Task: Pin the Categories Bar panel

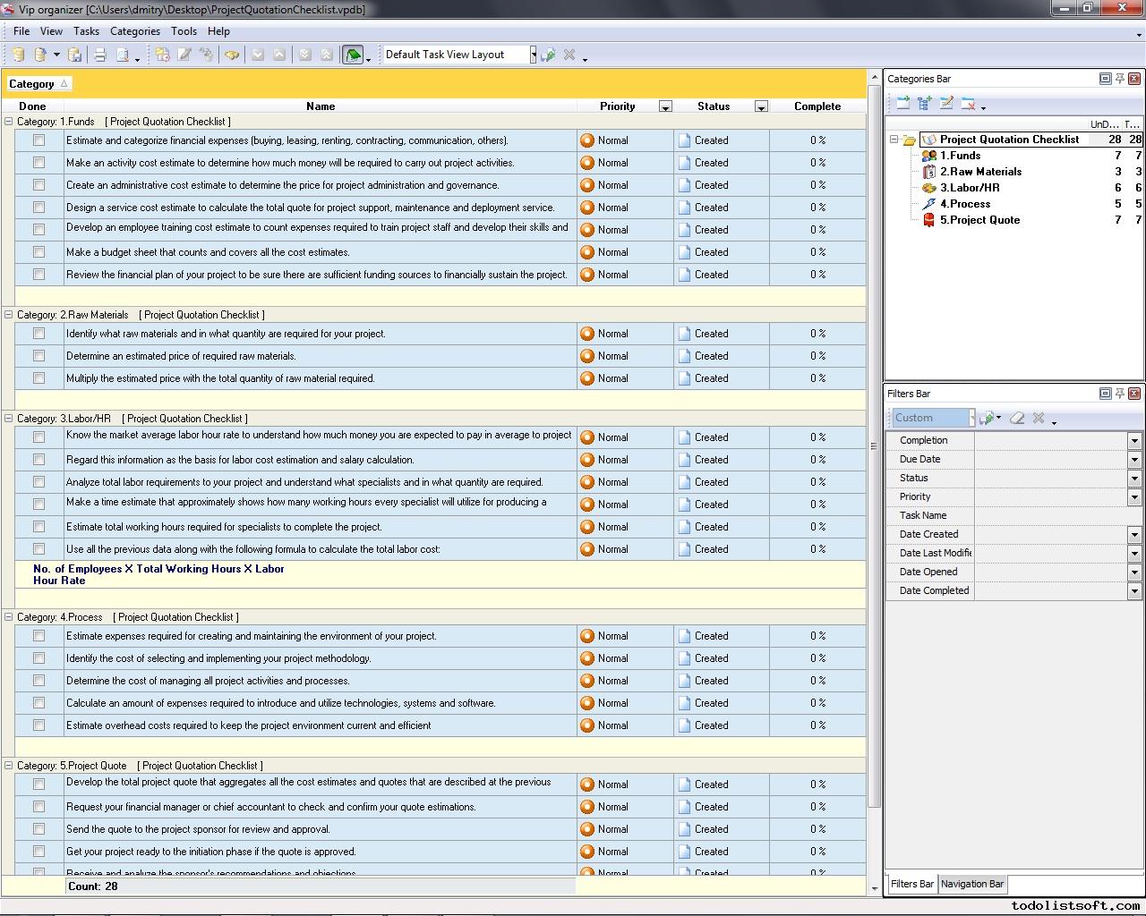Action: pyautogui.click(x=1119, y=79)
